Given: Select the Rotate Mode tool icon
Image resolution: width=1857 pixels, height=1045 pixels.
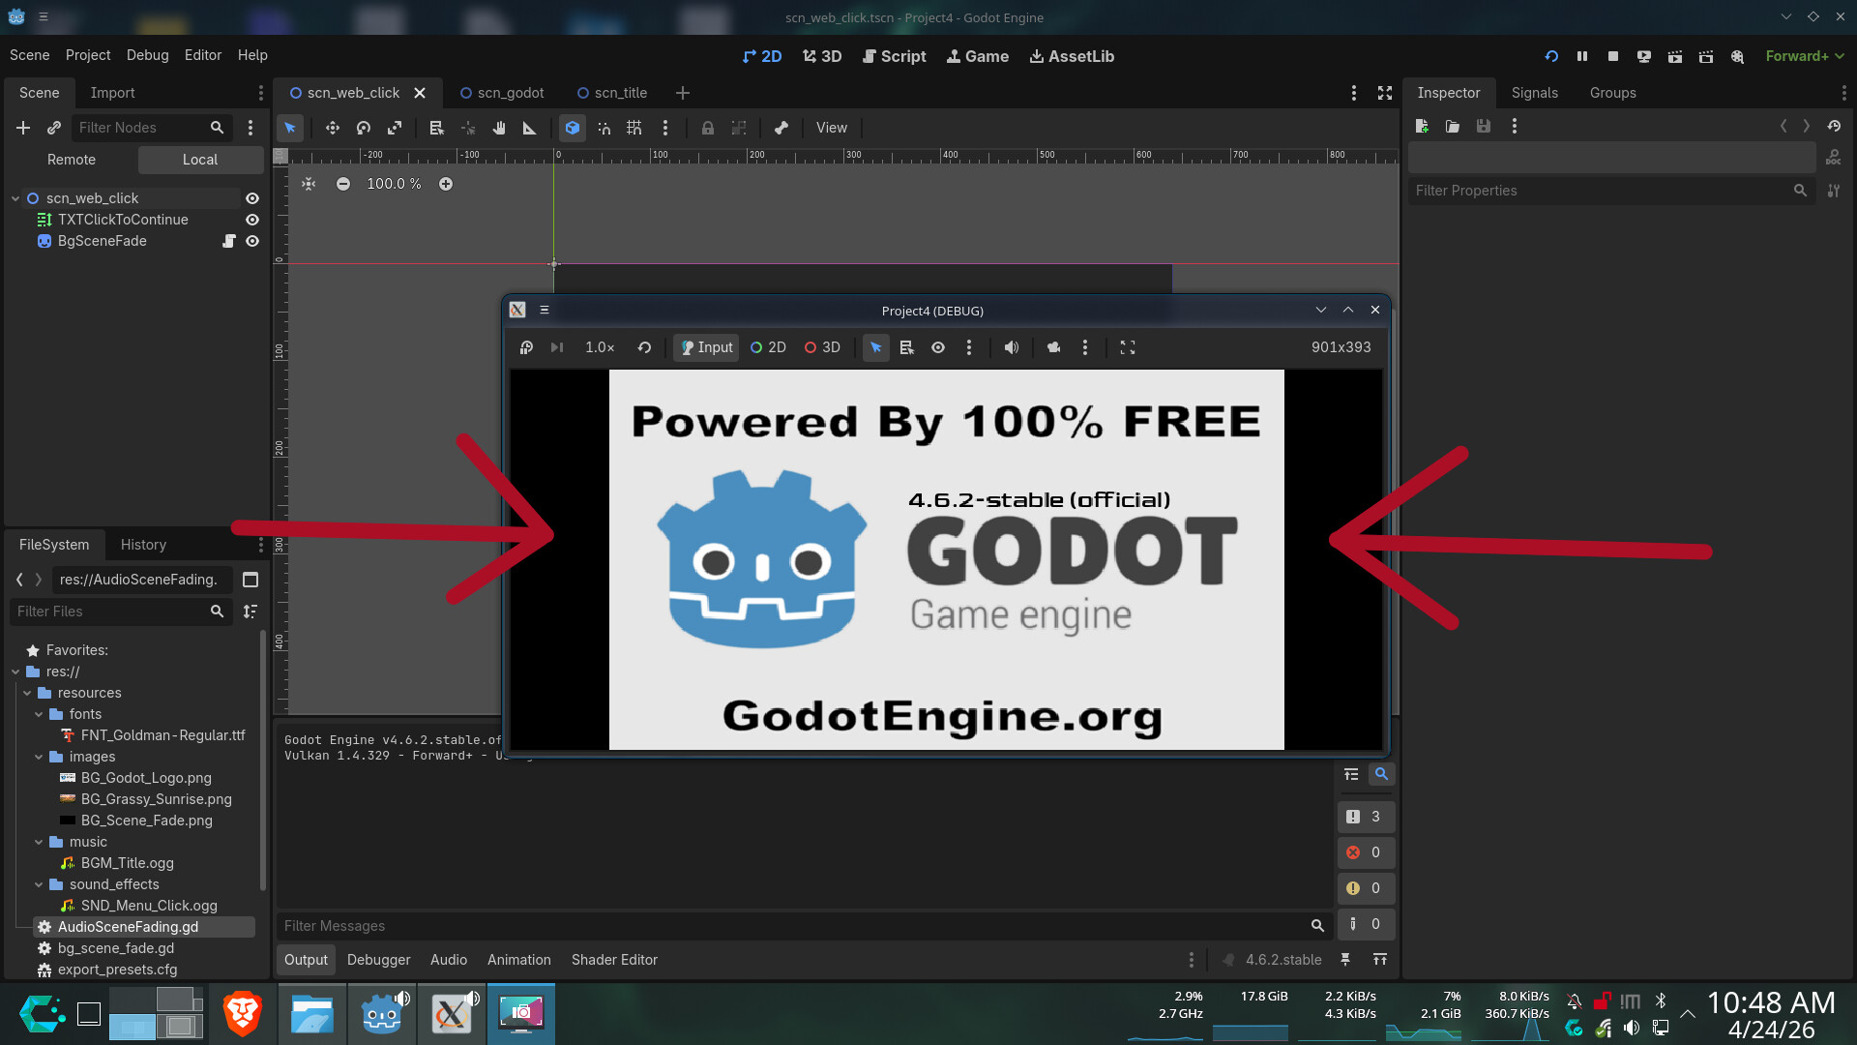Looking at the screenshot, I should click(364, 128).
